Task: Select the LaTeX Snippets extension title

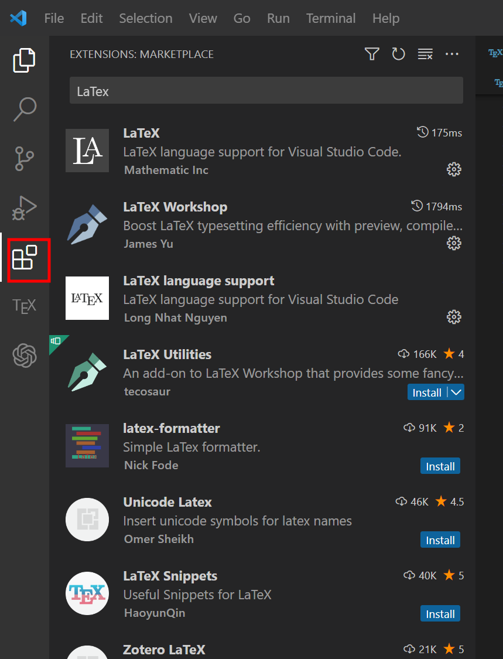Action: (170, 576)
